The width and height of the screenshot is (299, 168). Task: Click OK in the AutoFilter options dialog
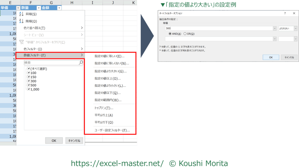tap(271, 57)
